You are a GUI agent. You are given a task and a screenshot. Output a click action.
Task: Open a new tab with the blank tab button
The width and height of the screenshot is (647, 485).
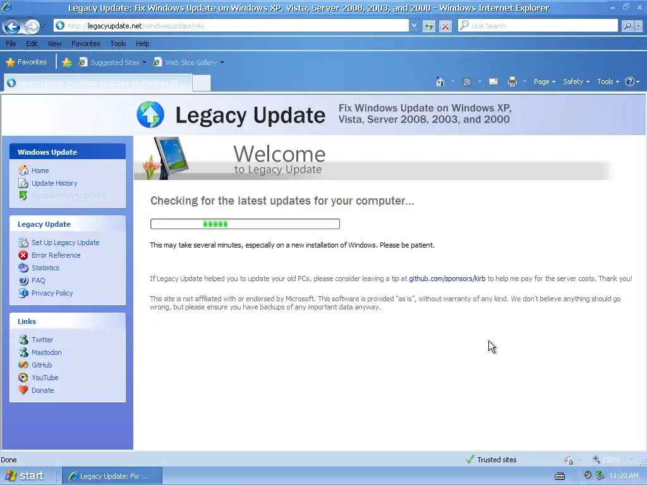click(x=202, y=83)
